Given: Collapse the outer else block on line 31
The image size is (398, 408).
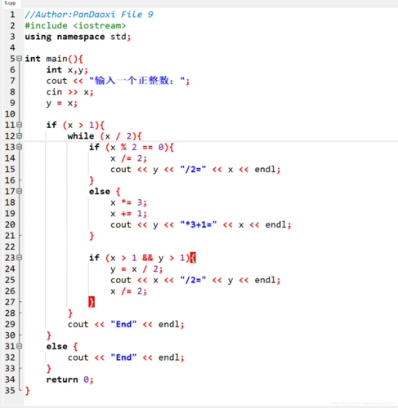Looking at the screenshot, I should pos(19,346).
